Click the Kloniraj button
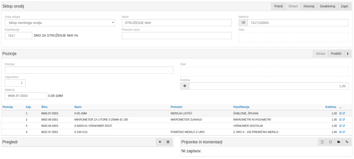 [x=309, y=6]
